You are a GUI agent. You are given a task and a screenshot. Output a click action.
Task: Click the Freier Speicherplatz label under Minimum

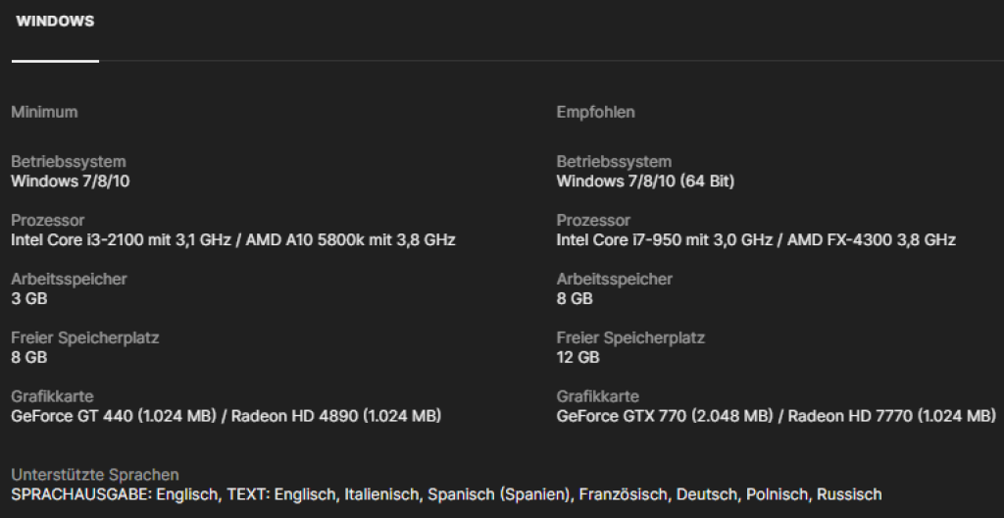point(85,337)
